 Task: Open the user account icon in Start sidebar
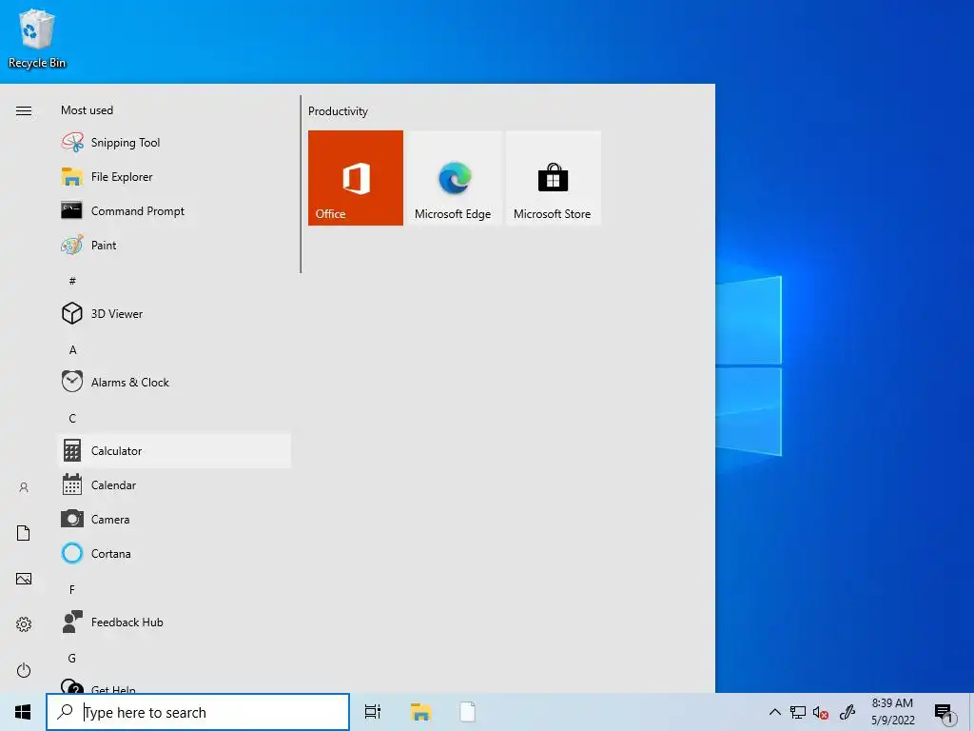click(24, 487)
